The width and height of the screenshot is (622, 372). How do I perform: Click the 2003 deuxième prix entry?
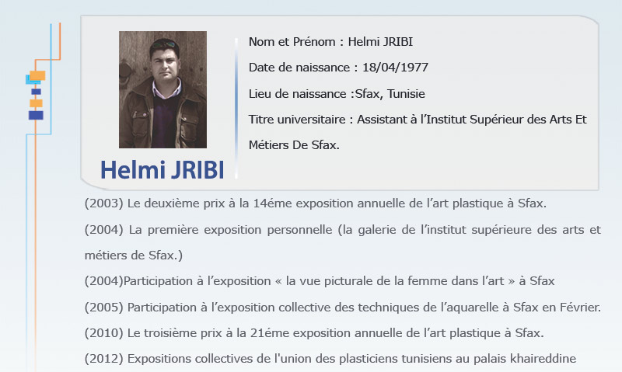pos(315,203)
